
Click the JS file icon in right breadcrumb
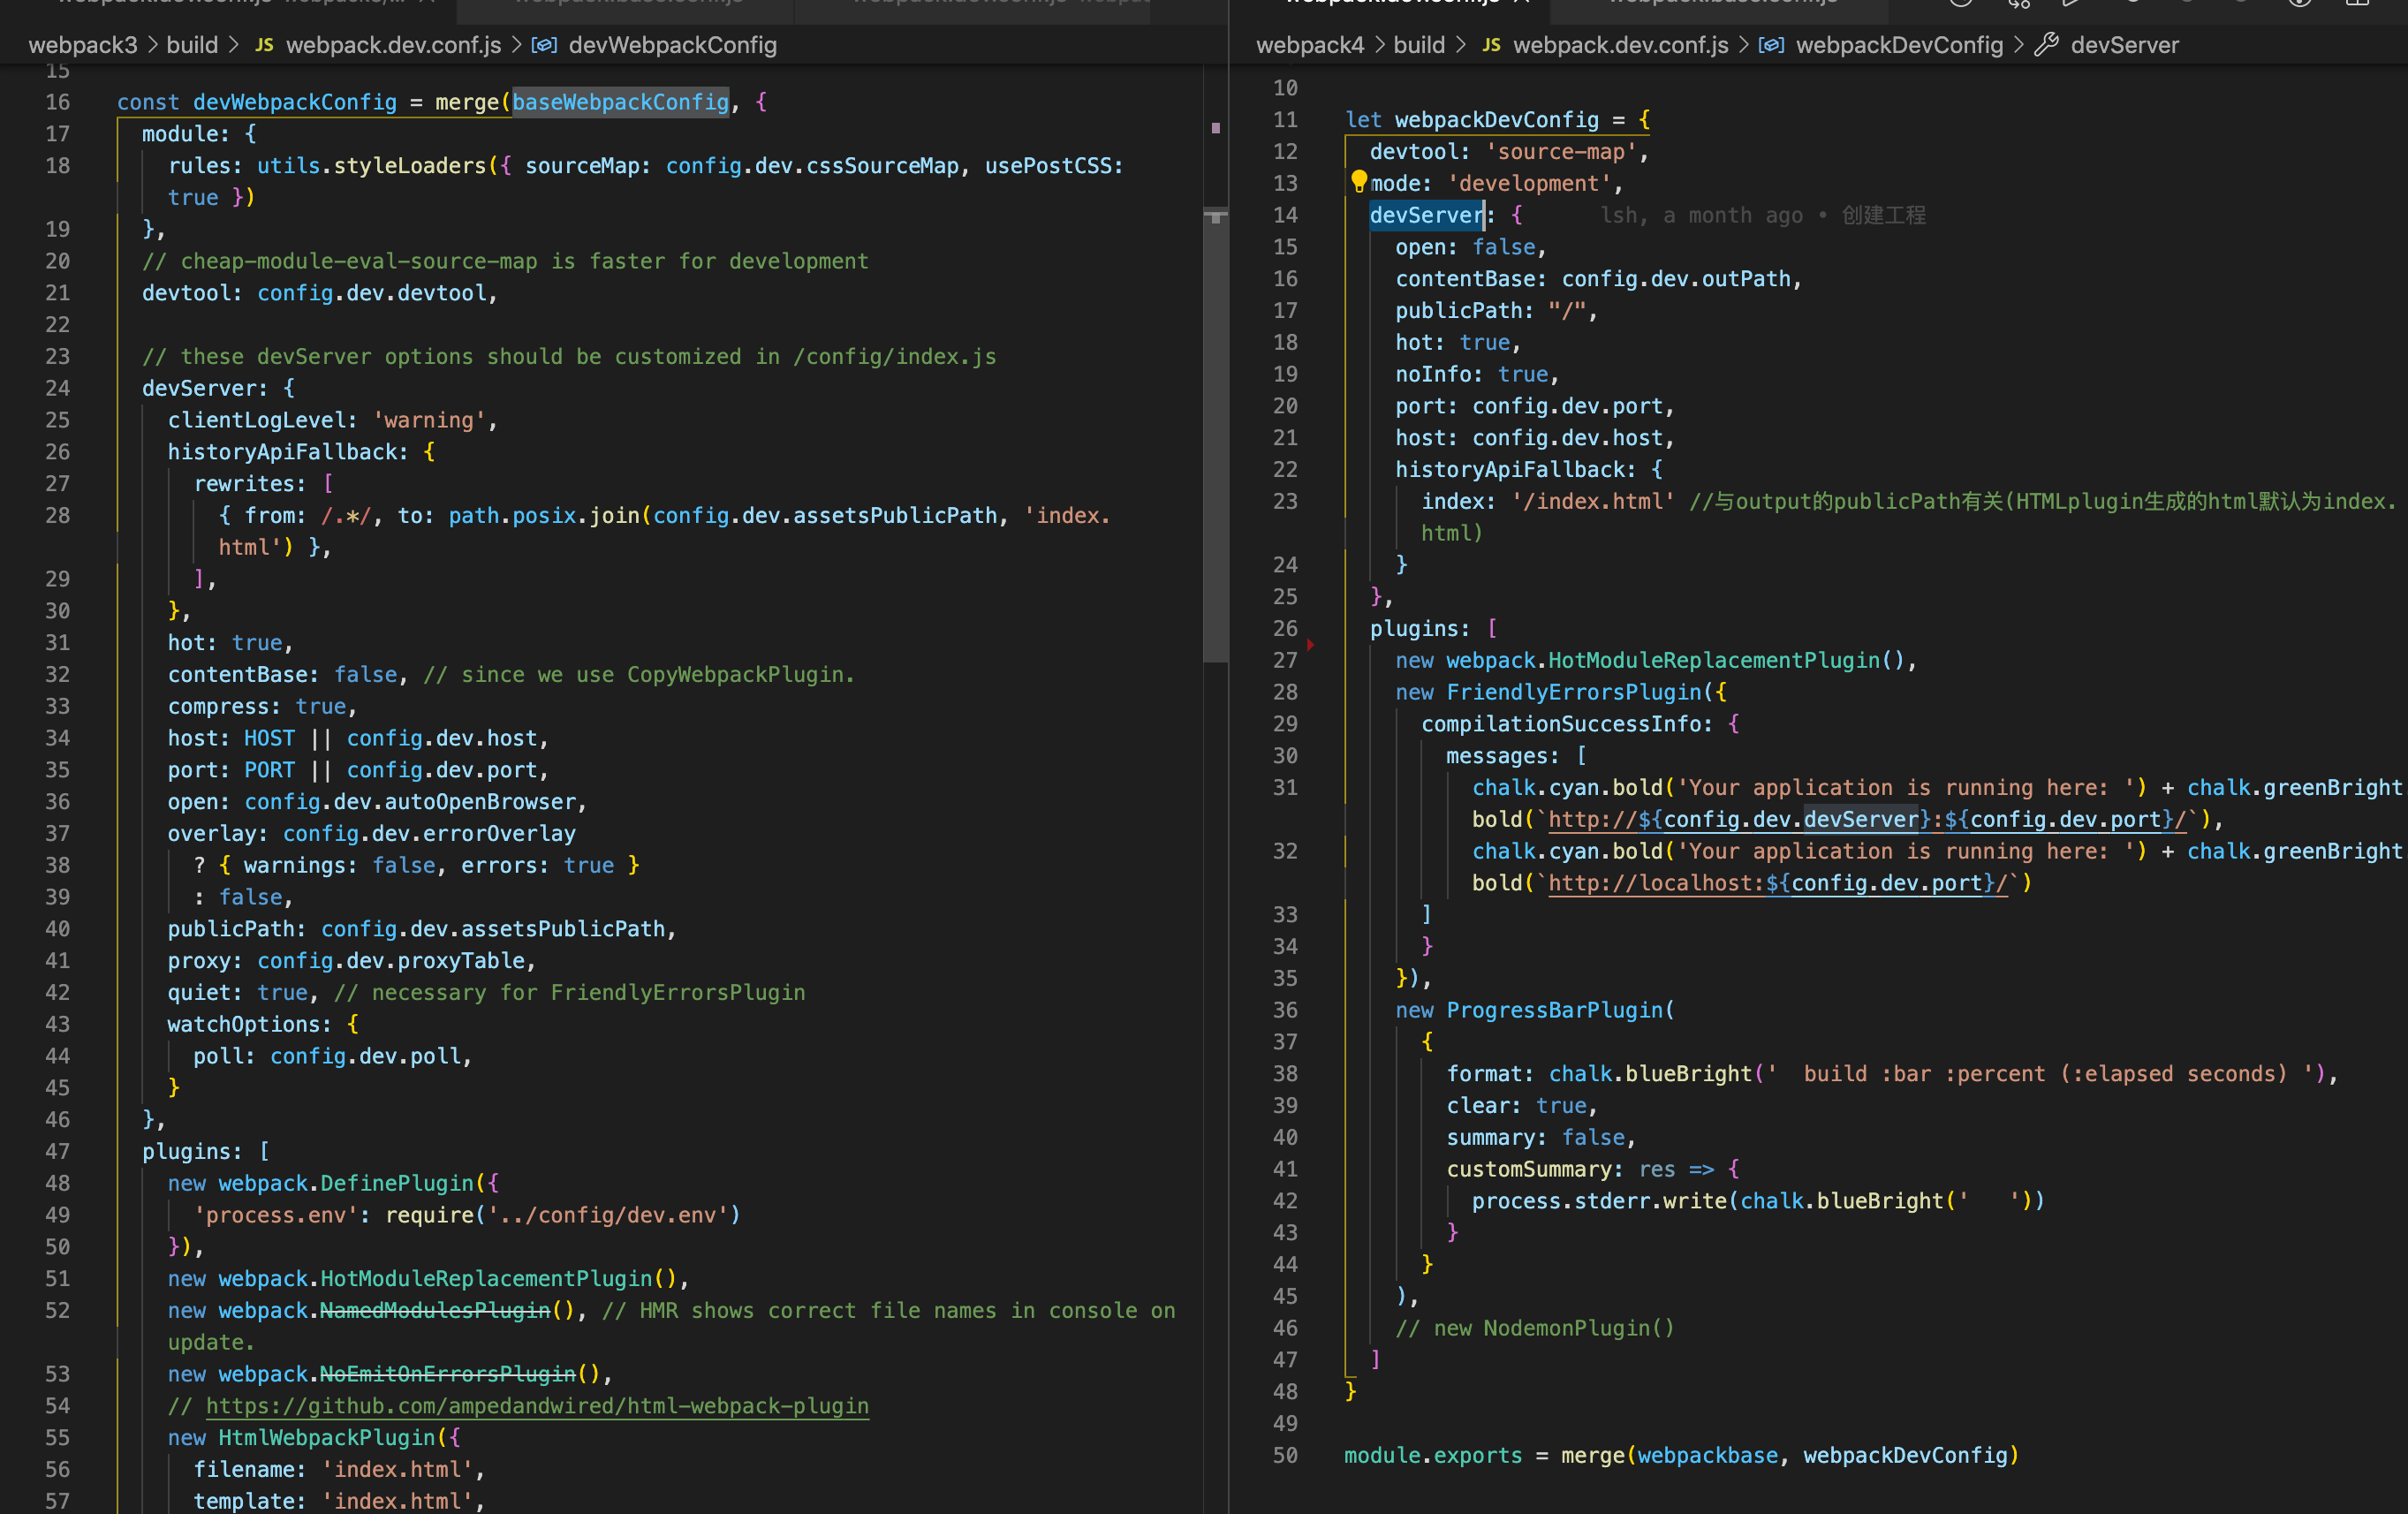click(x=1491, y=45)
